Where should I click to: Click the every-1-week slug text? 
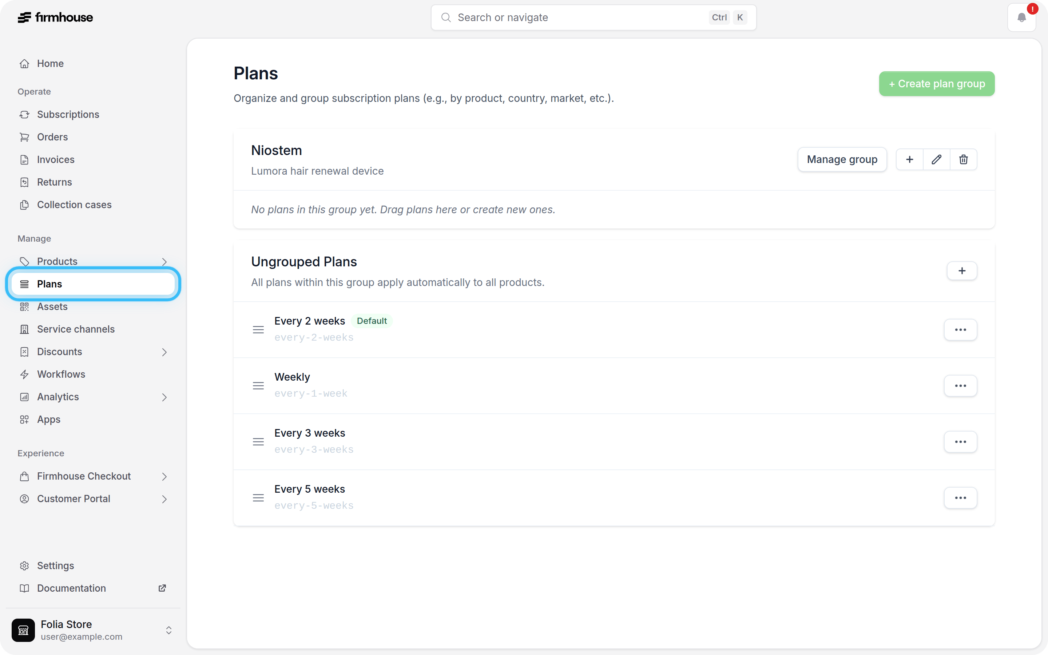(311, 393)
